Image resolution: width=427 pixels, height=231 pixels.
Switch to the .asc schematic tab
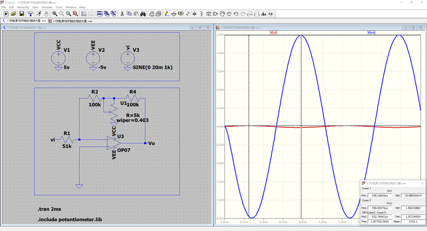pos(24,21)
